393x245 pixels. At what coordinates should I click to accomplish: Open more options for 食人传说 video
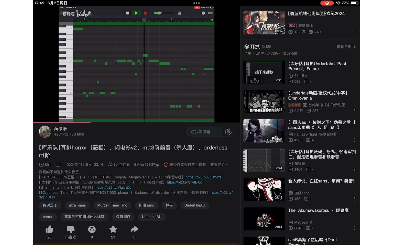[x=355, y=199]
